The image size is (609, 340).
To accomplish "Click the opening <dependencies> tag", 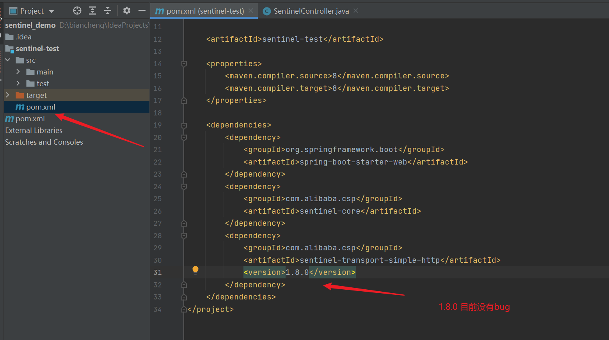I will tap(239, 125).
